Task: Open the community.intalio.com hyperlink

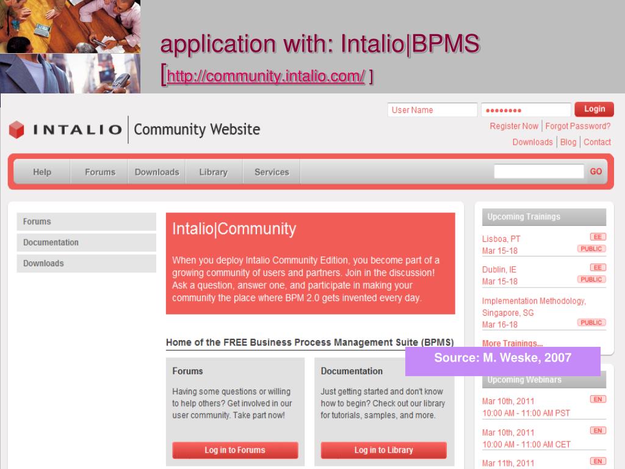Action: [266, 76]
